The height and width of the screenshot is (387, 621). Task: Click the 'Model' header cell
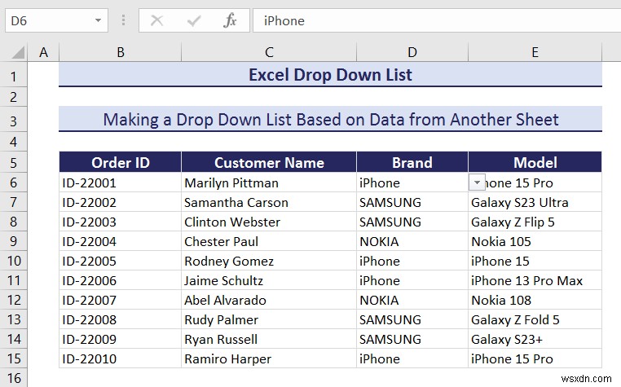[x=535, y=162]
